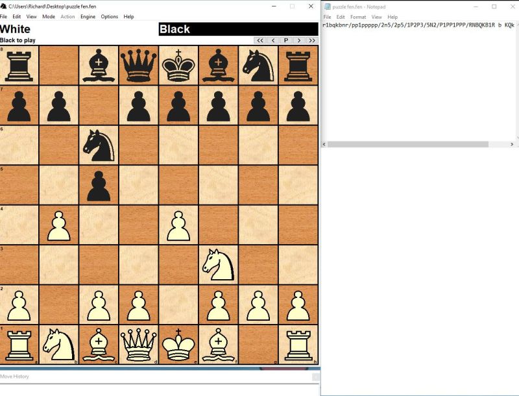Select the white queen on d1
The width and height of the screenshot is (519, 396).
click(138, 343)
